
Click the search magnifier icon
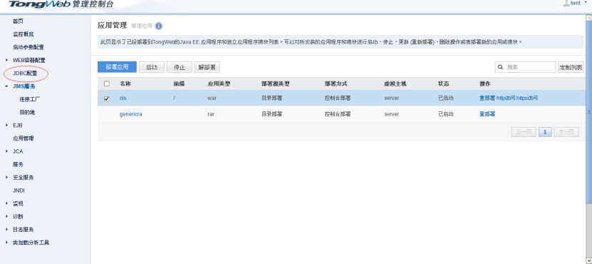click(x=501, y=67)
